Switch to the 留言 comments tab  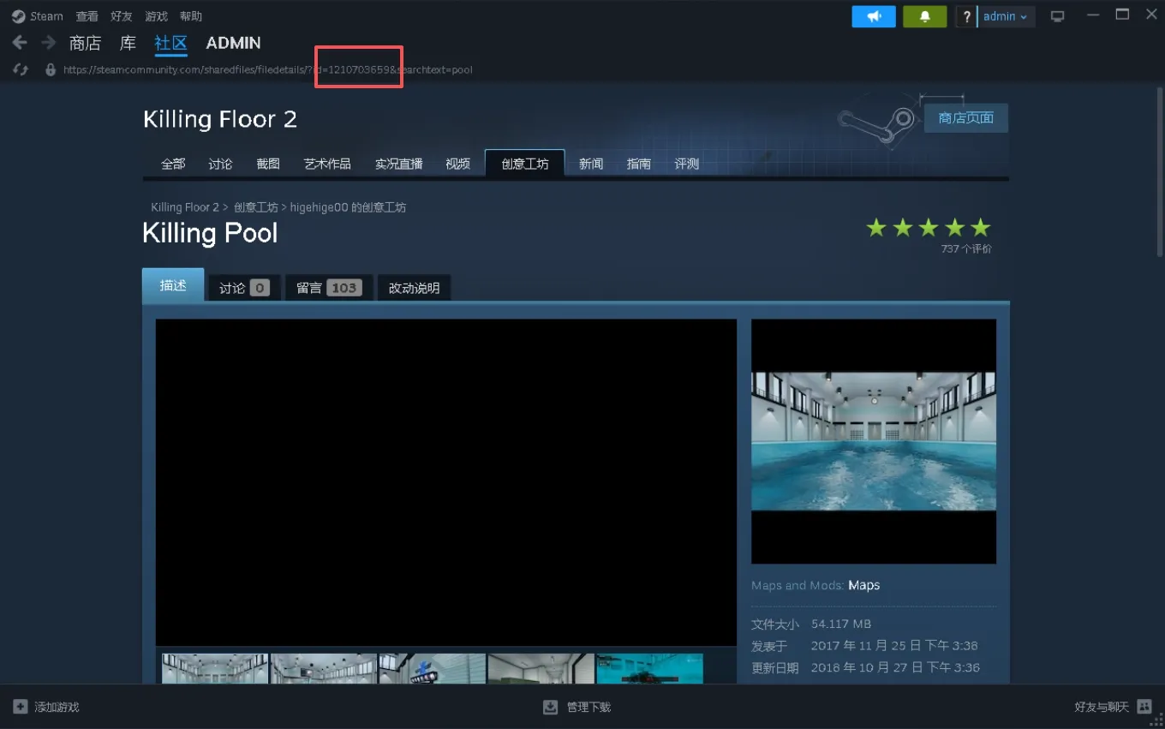pos(329,288)
